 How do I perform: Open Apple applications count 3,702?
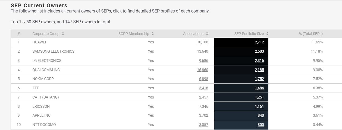(204, 115)
